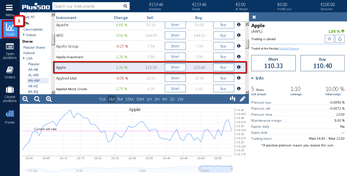Open the Trade section

(10, 29)
